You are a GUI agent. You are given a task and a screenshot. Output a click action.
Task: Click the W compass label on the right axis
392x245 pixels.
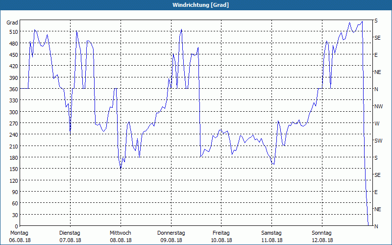[x=377, y=123]
